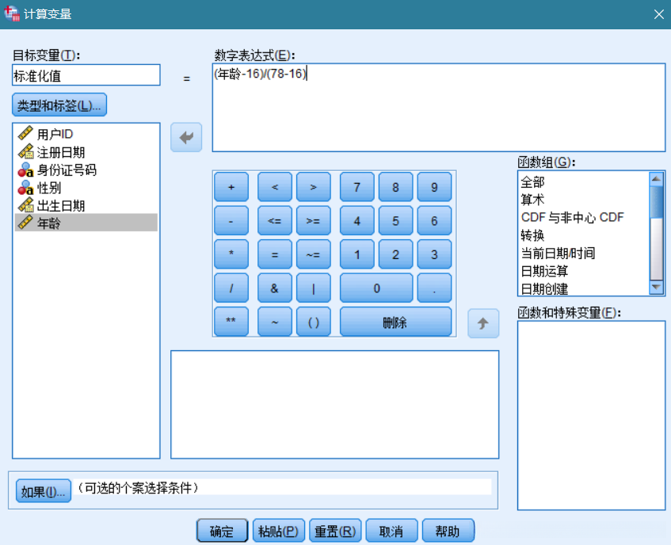Click the parentheses () keypad key
The height and width of the screenshot is (545, 671).
315,322
